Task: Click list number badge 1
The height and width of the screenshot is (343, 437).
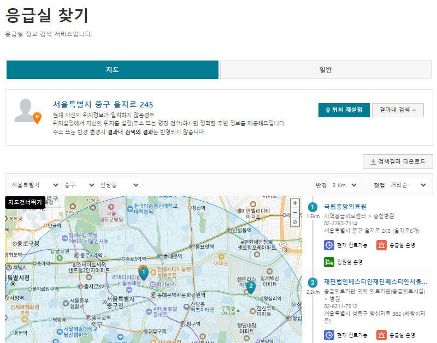Action: 312,207
